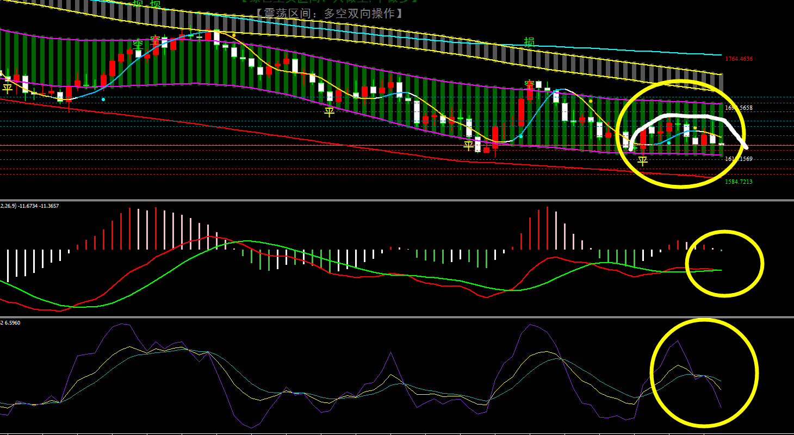The width and height of the screenshot is (794, 435).
Task: Click the cyan dot below the left blue curve
Action: point(103,99)
